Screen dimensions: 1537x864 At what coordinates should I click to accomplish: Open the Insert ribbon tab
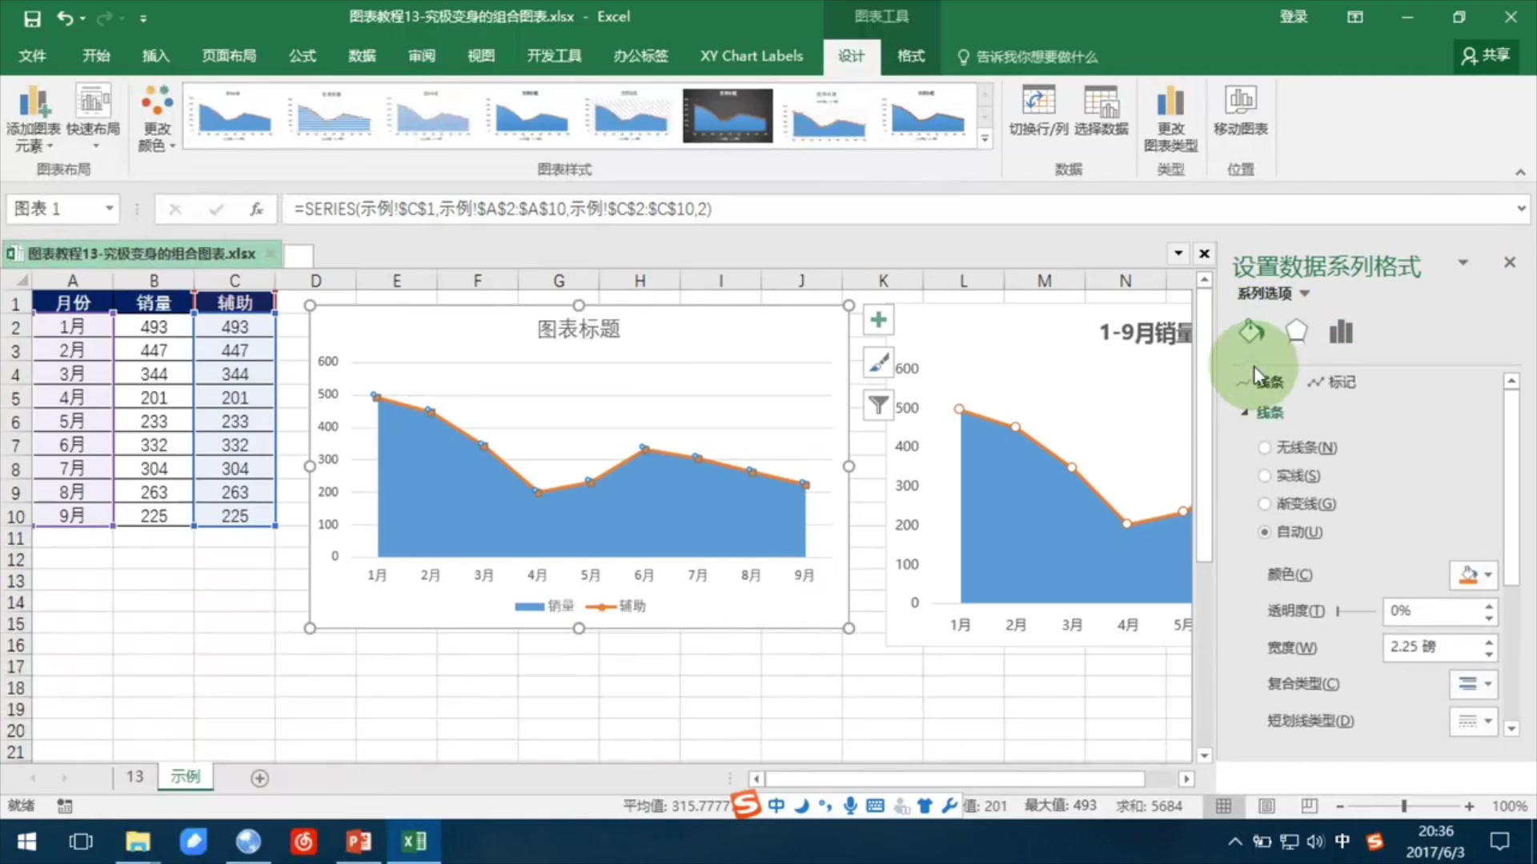point(155,56)
